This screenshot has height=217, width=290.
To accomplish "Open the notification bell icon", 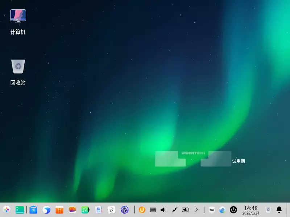I will (x=279, y=210).
